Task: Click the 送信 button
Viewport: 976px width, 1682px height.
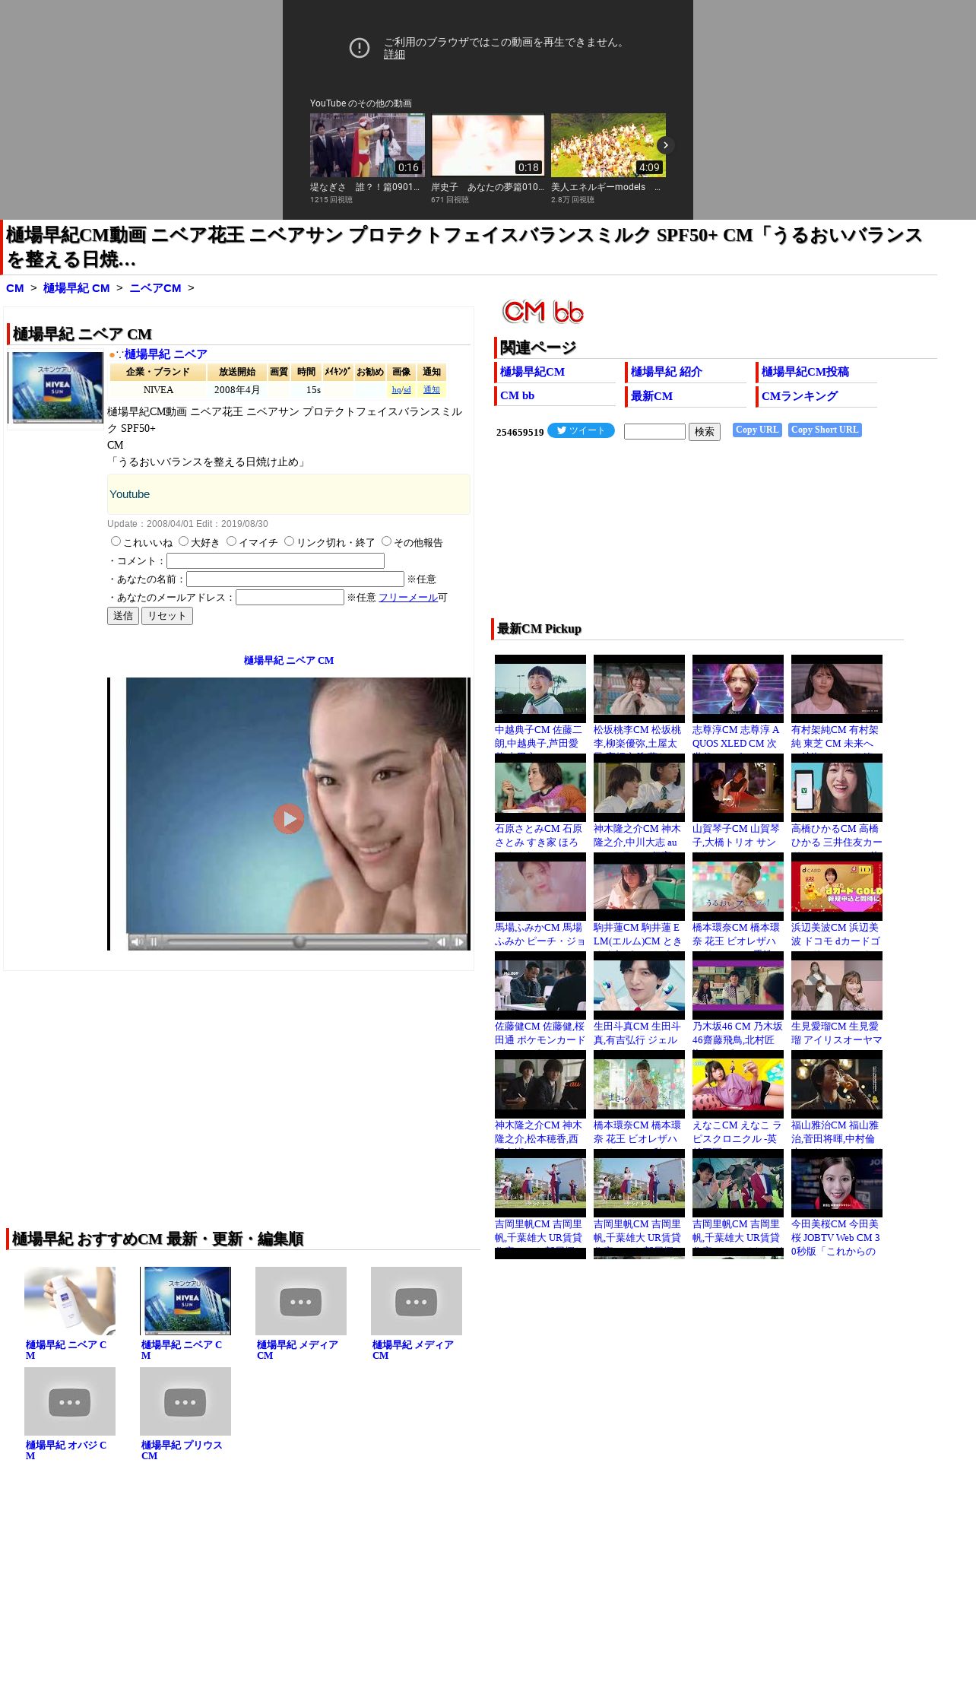Action: pyautogui.click(x=123, y=616)
